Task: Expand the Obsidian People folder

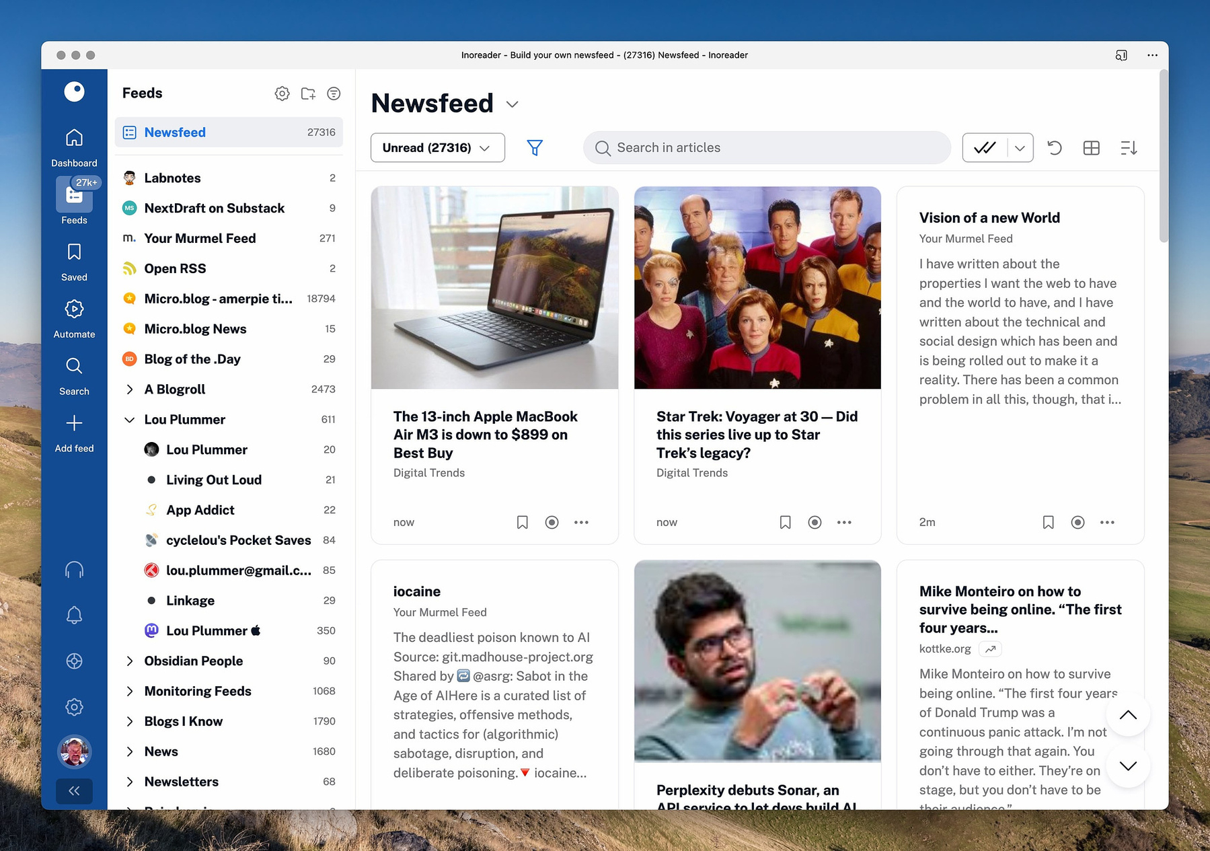Action: (x=130, y=661)
